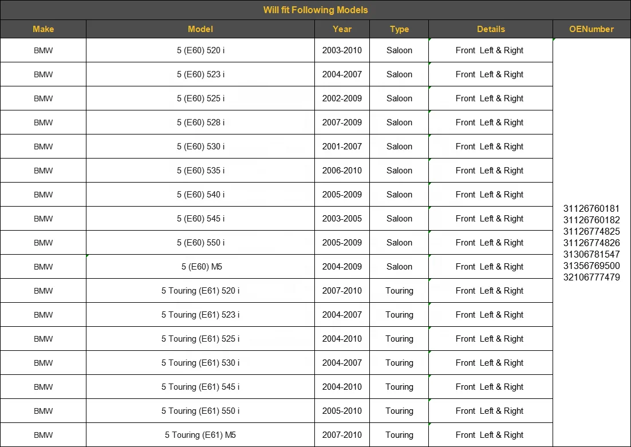This screenshot has width=631, height=447.
Task: Select the OENumber column header
Action: click(x=591, y=29)
